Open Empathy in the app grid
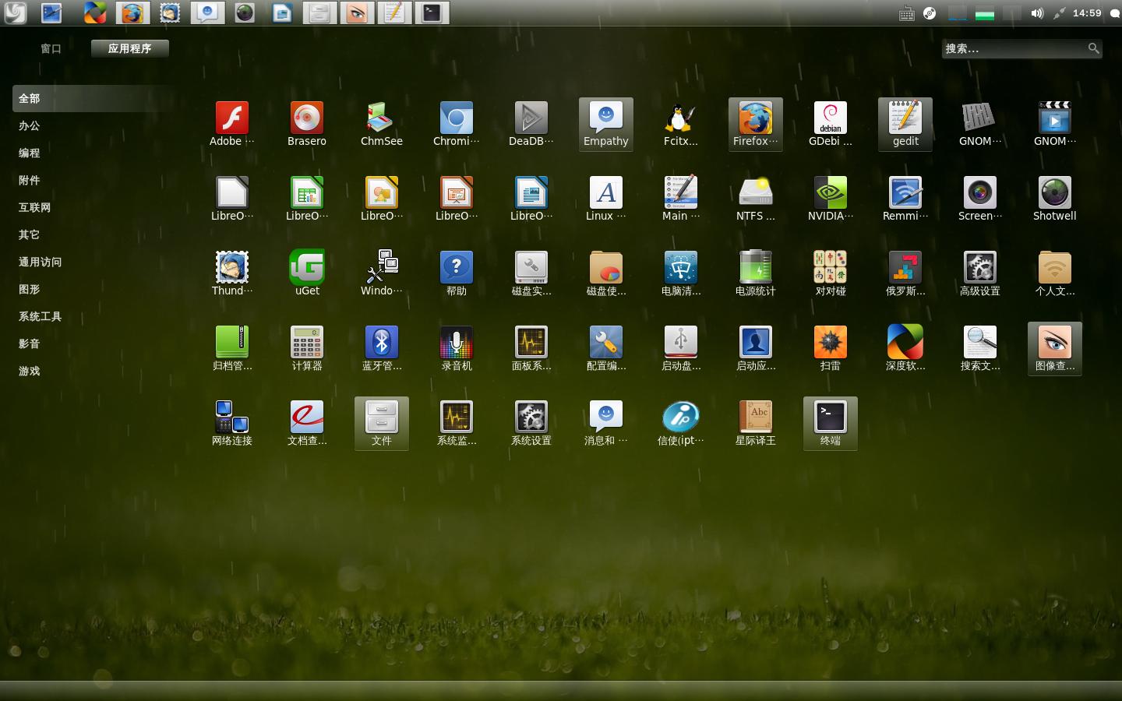1122x701 pixels. tap(606, 124)
